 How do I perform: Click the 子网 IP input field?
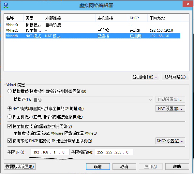[50, 152]
